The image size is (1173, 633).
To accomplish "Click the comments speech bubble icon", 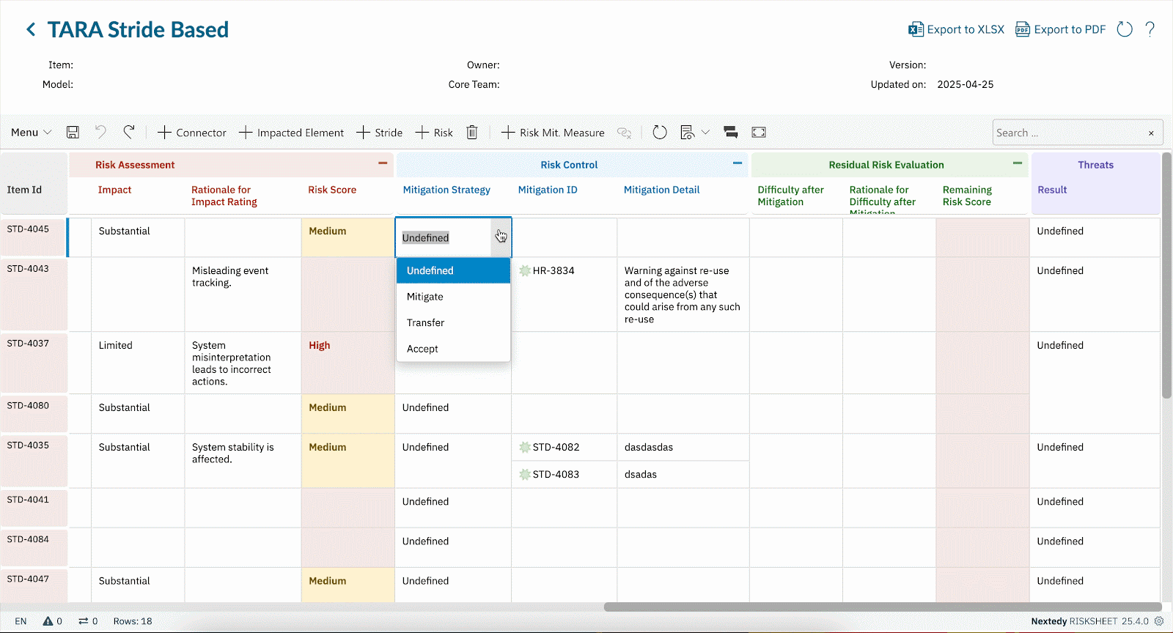I will pos(730,133).
